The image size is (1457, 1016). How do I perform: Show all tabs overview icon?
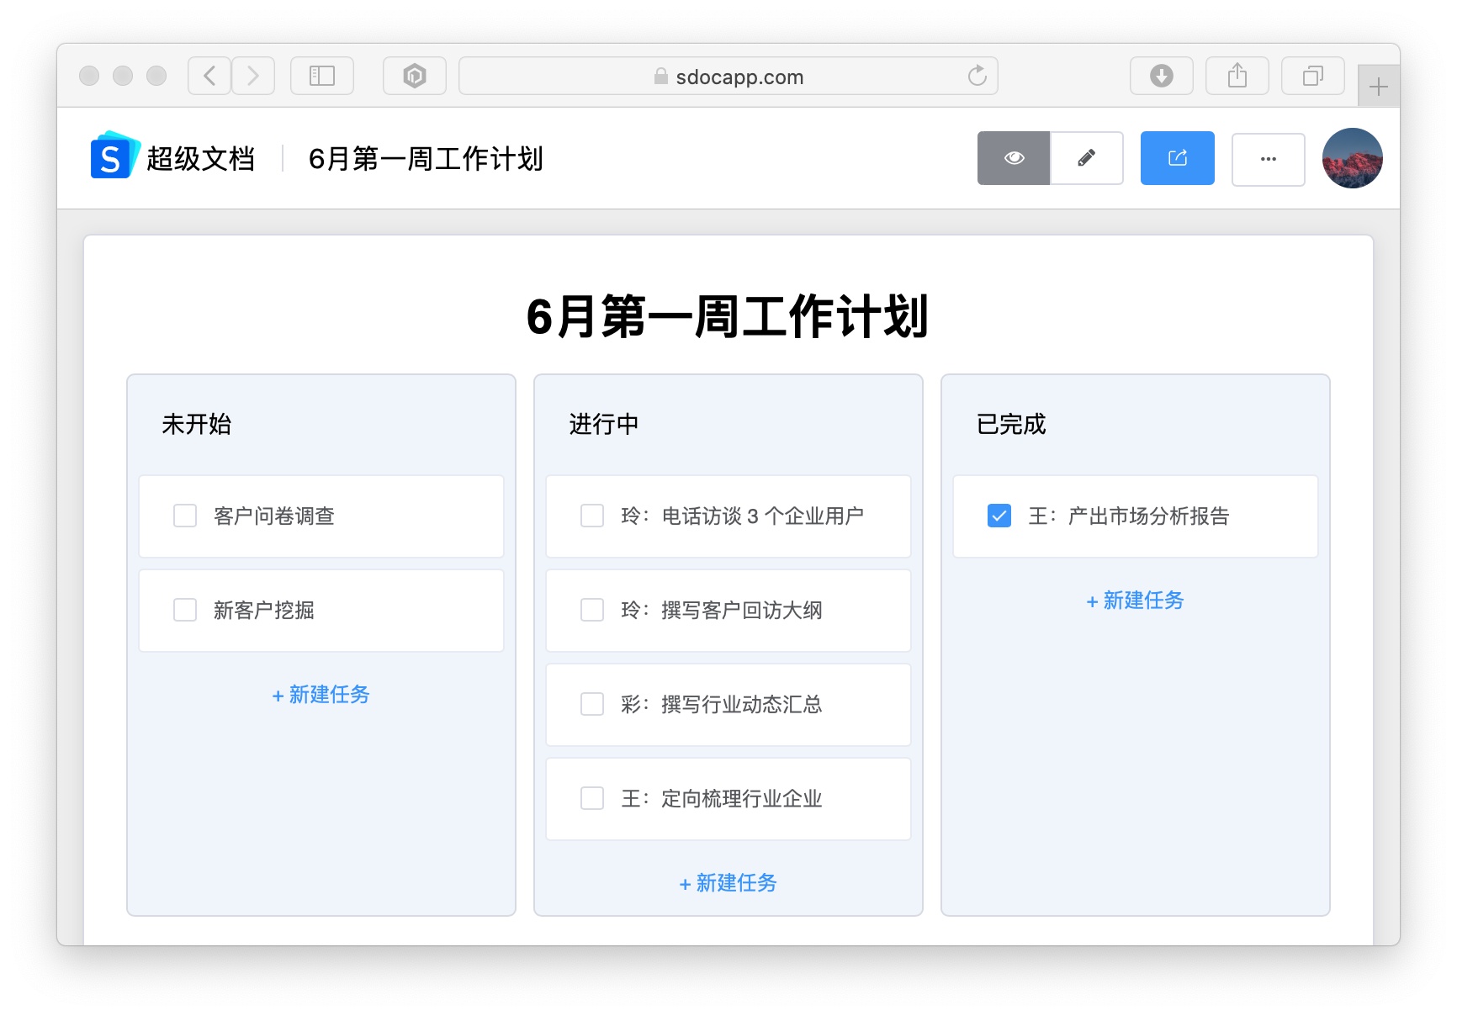(1313, 76)
